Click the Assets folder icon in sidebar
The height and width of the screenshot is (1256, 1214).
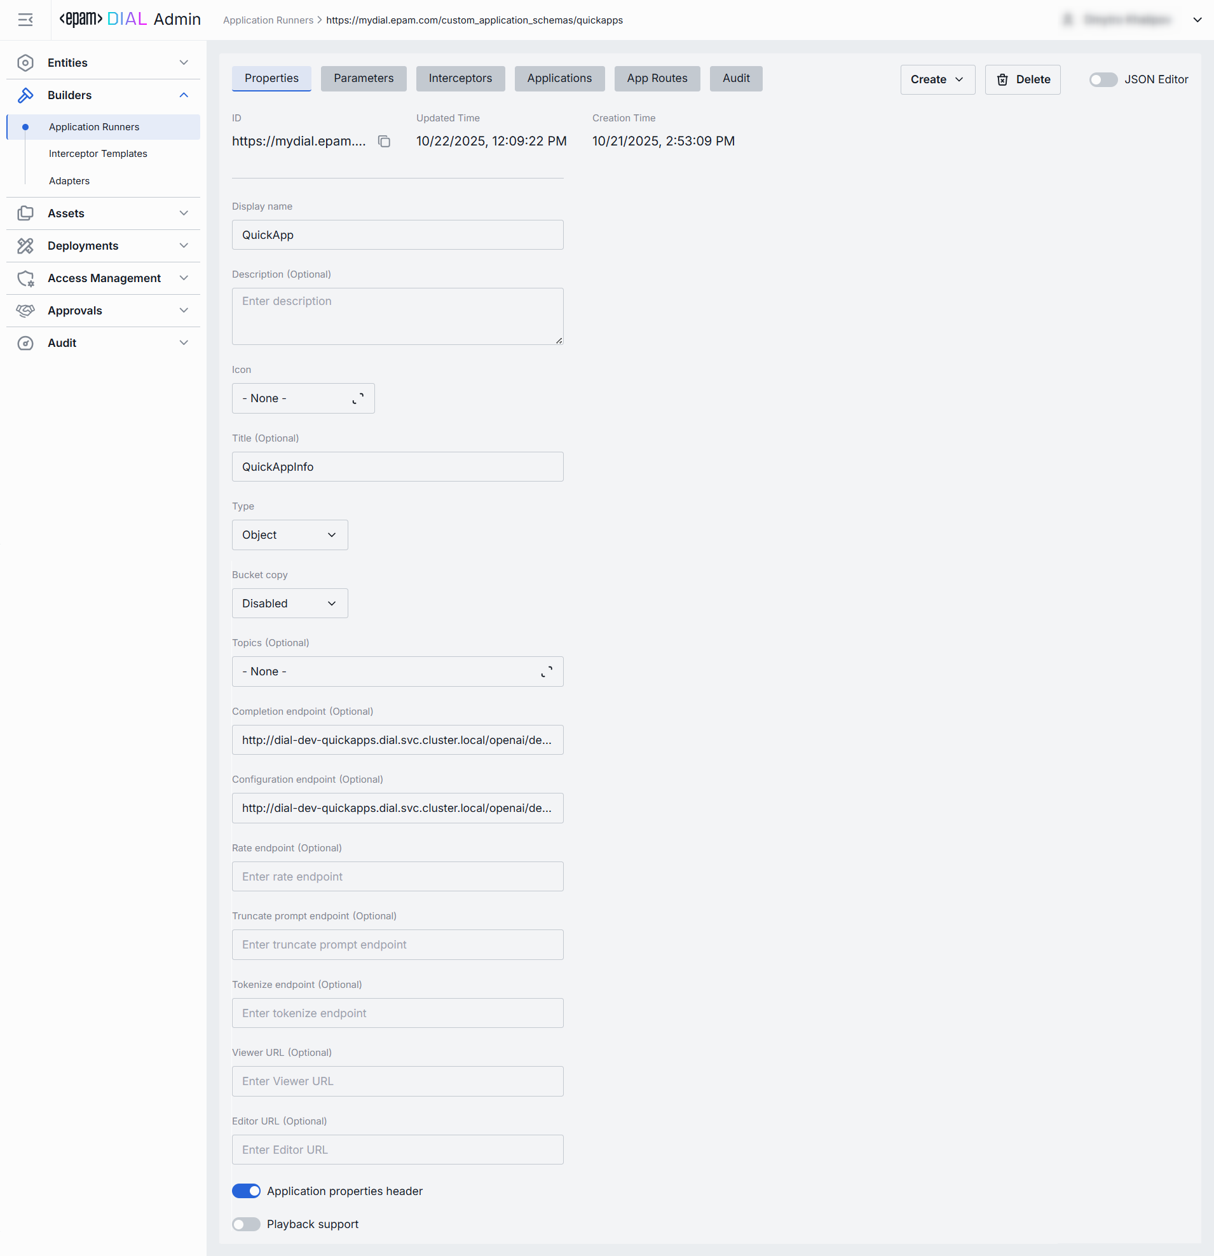(25, 213)
